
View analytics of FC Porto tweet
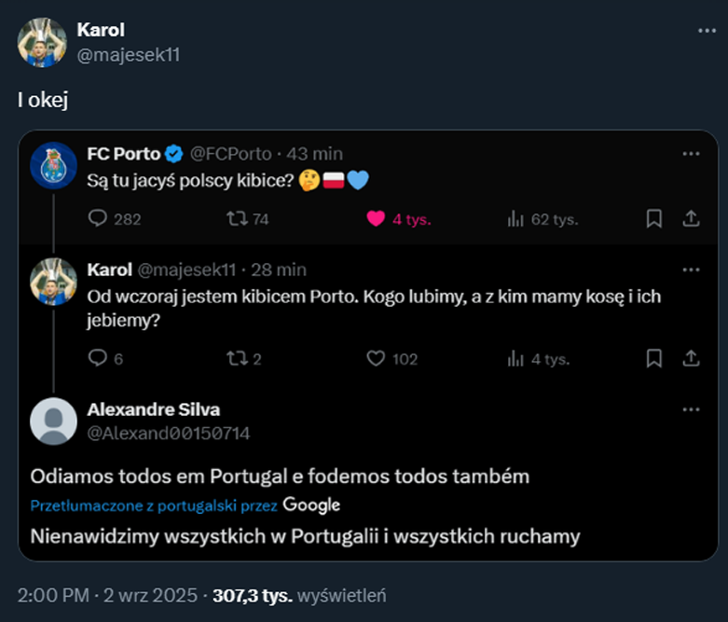coord(515,219)
